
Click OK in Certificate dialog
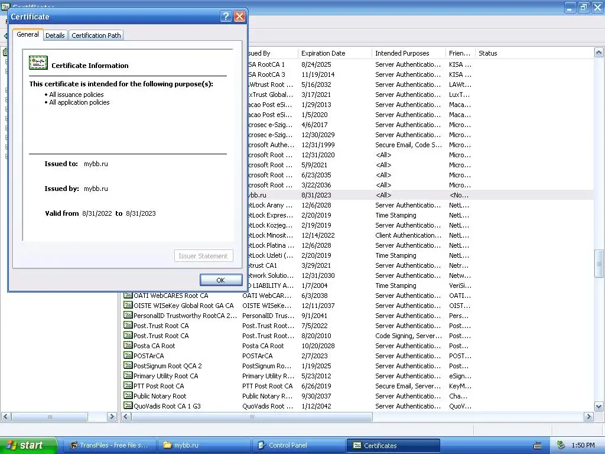click(x=221, y=280)
